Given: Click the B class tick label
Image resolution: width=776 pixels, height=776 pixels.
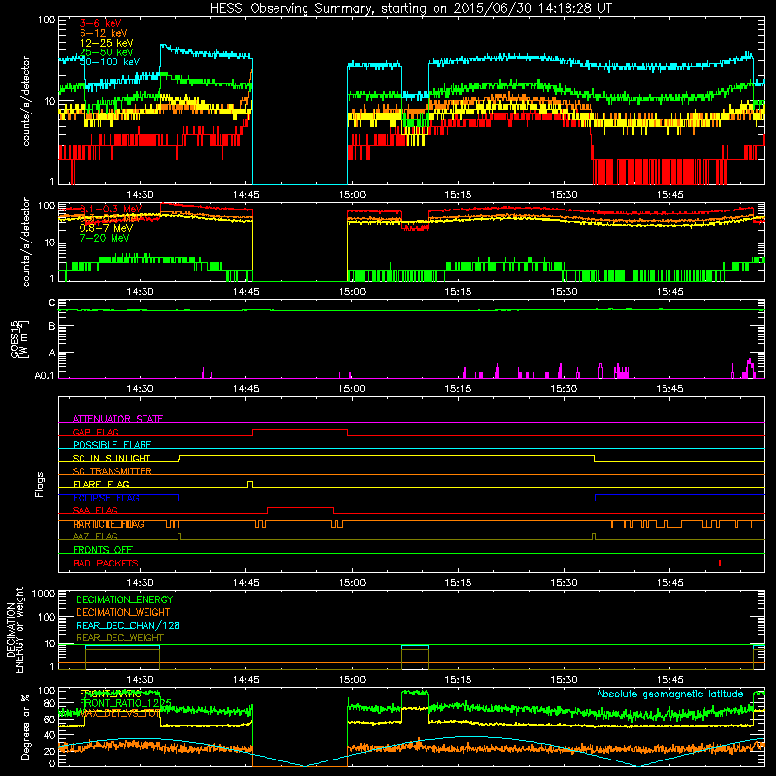Looking at the screenshot, I should 52,327.
